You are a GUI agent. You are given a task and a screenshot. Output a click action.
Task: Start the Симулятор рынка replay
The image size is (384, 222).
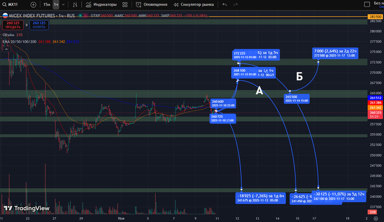coord(190,4)
